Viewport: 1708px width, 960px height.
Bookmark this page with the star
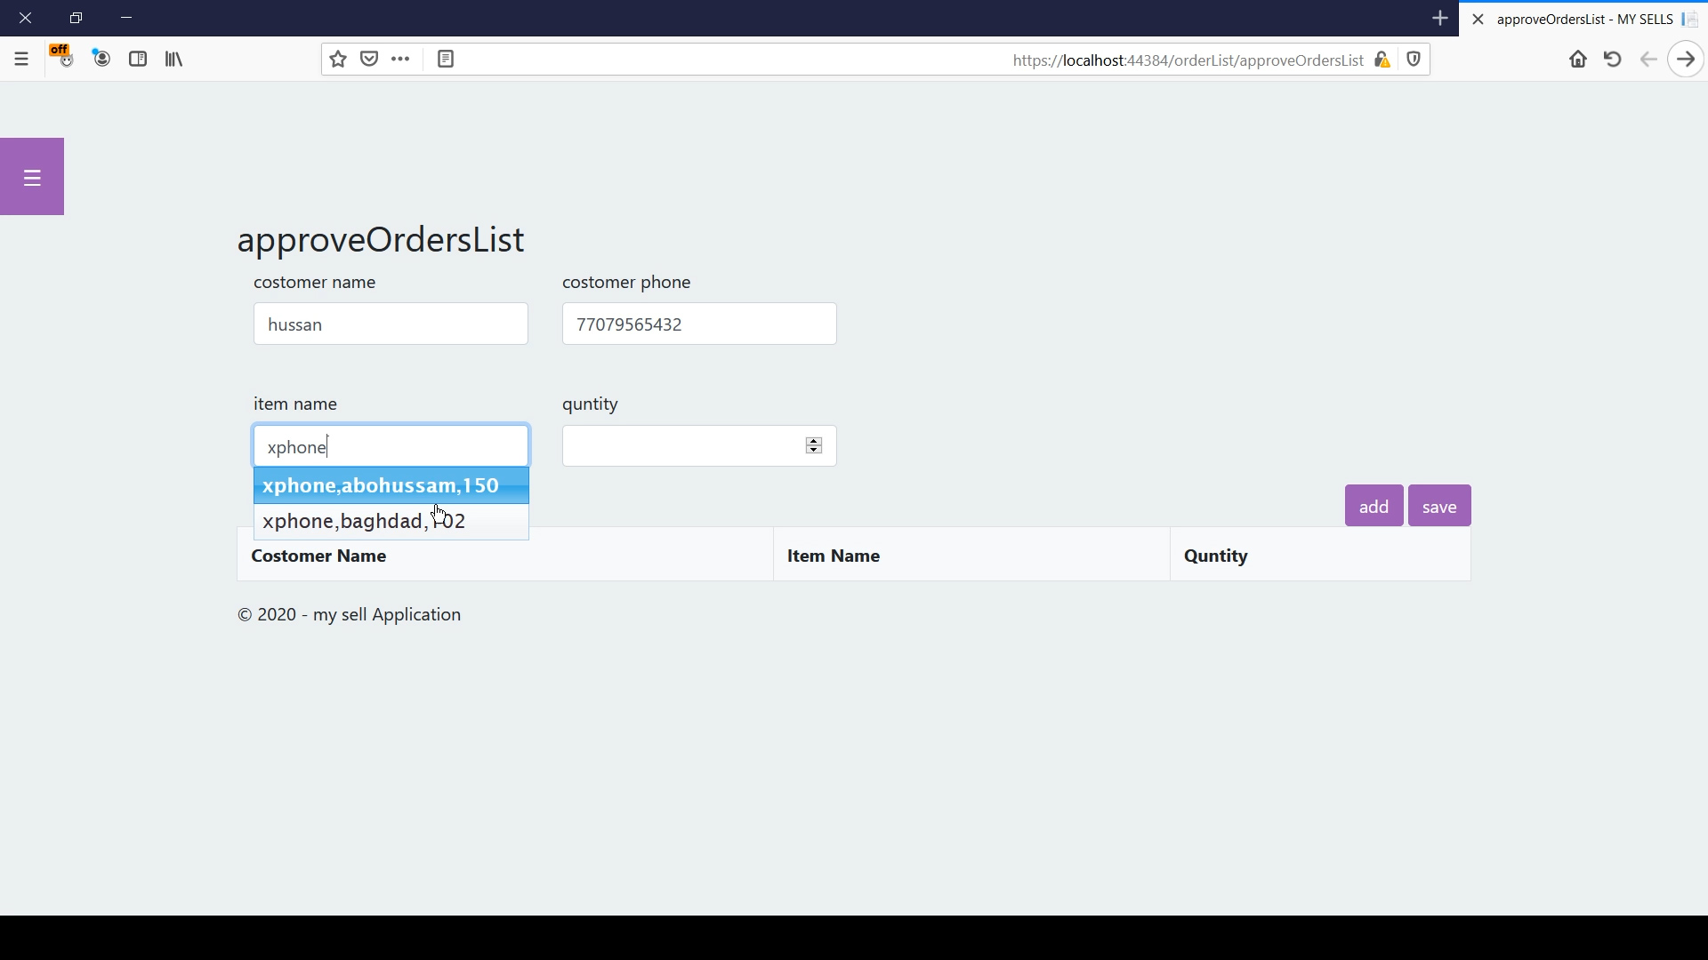tap(337, 59)
